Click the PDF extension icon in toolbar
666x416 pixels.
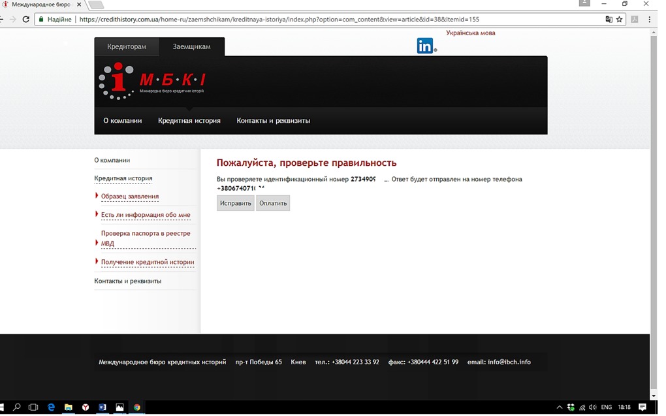[634, 20]
